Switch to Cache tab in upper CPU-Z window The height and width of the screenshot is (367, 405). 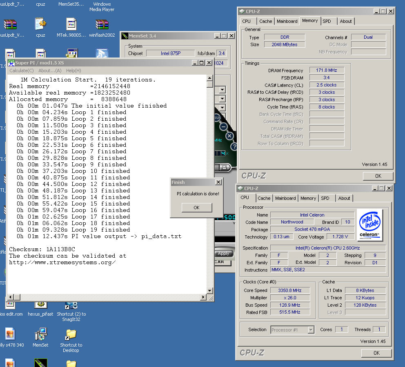[265, 21]
